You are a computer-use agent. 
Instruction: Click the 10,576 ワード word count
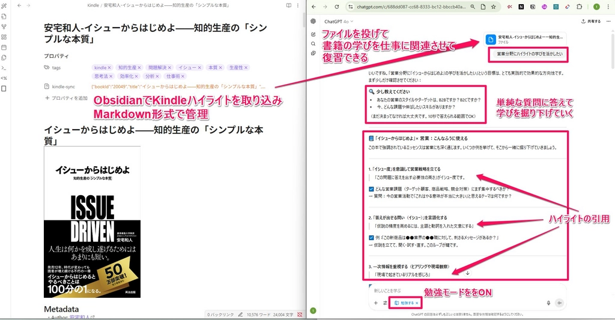258,315
